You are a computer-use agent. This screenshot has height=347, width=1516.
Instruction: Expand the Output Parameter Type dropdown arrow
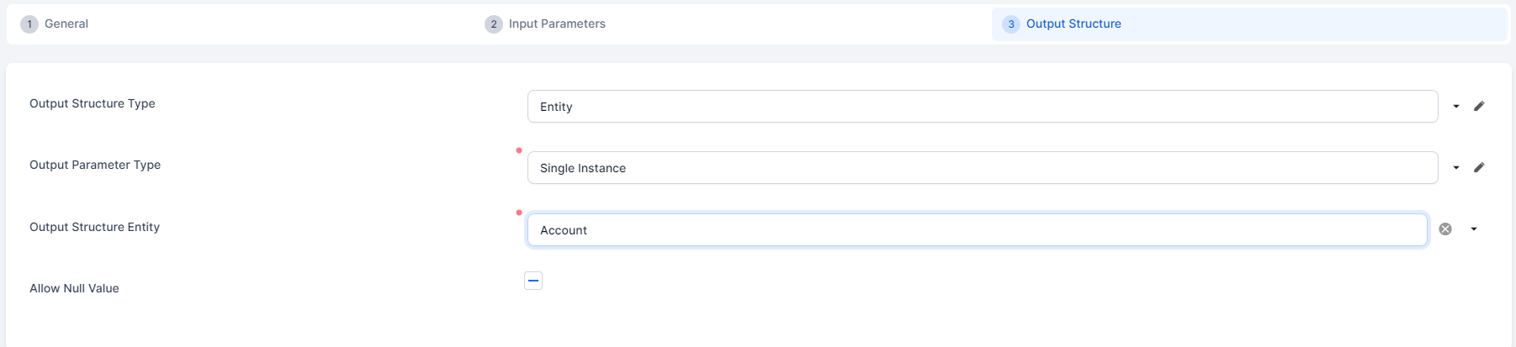tap(1456, 168)
